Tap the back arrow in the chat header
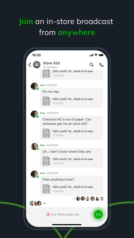The height and width of the screenshot is (238, 134). point(30,65)
